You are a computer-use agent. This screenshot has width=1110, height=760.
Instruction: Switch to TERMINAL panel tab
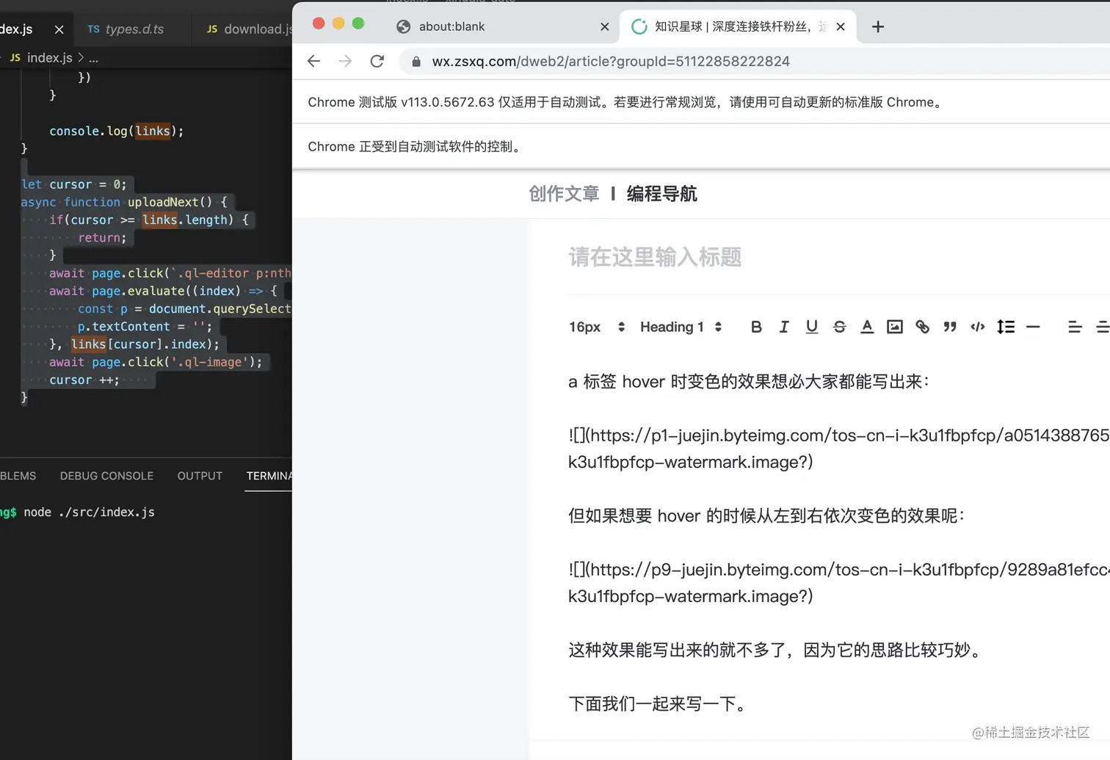coord(269,476)
